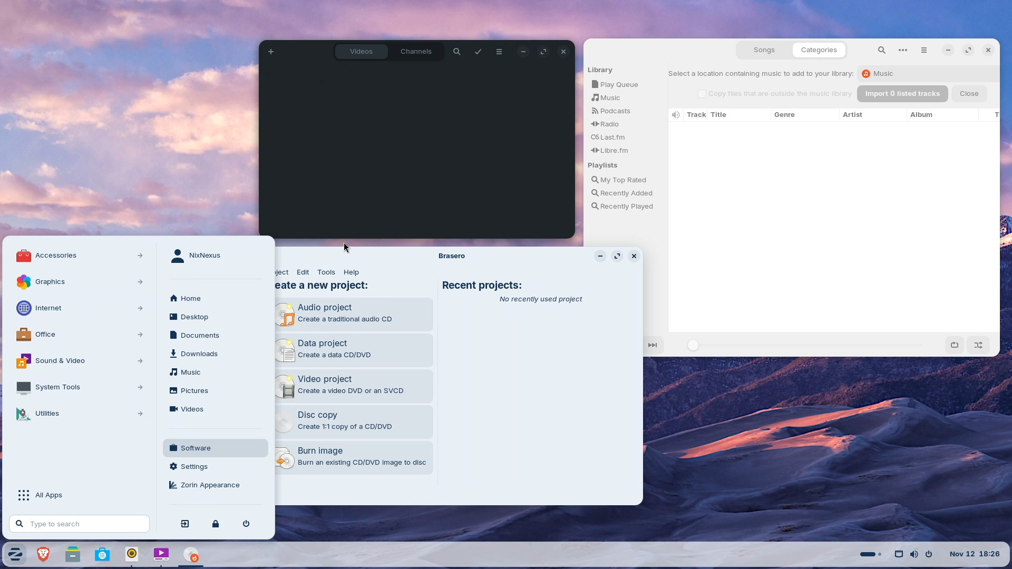Viewport: 1012px width, 569px height.
Task: Toggle repeat mode in the music player
Action: pyautogui.click(x=955, y=345)
